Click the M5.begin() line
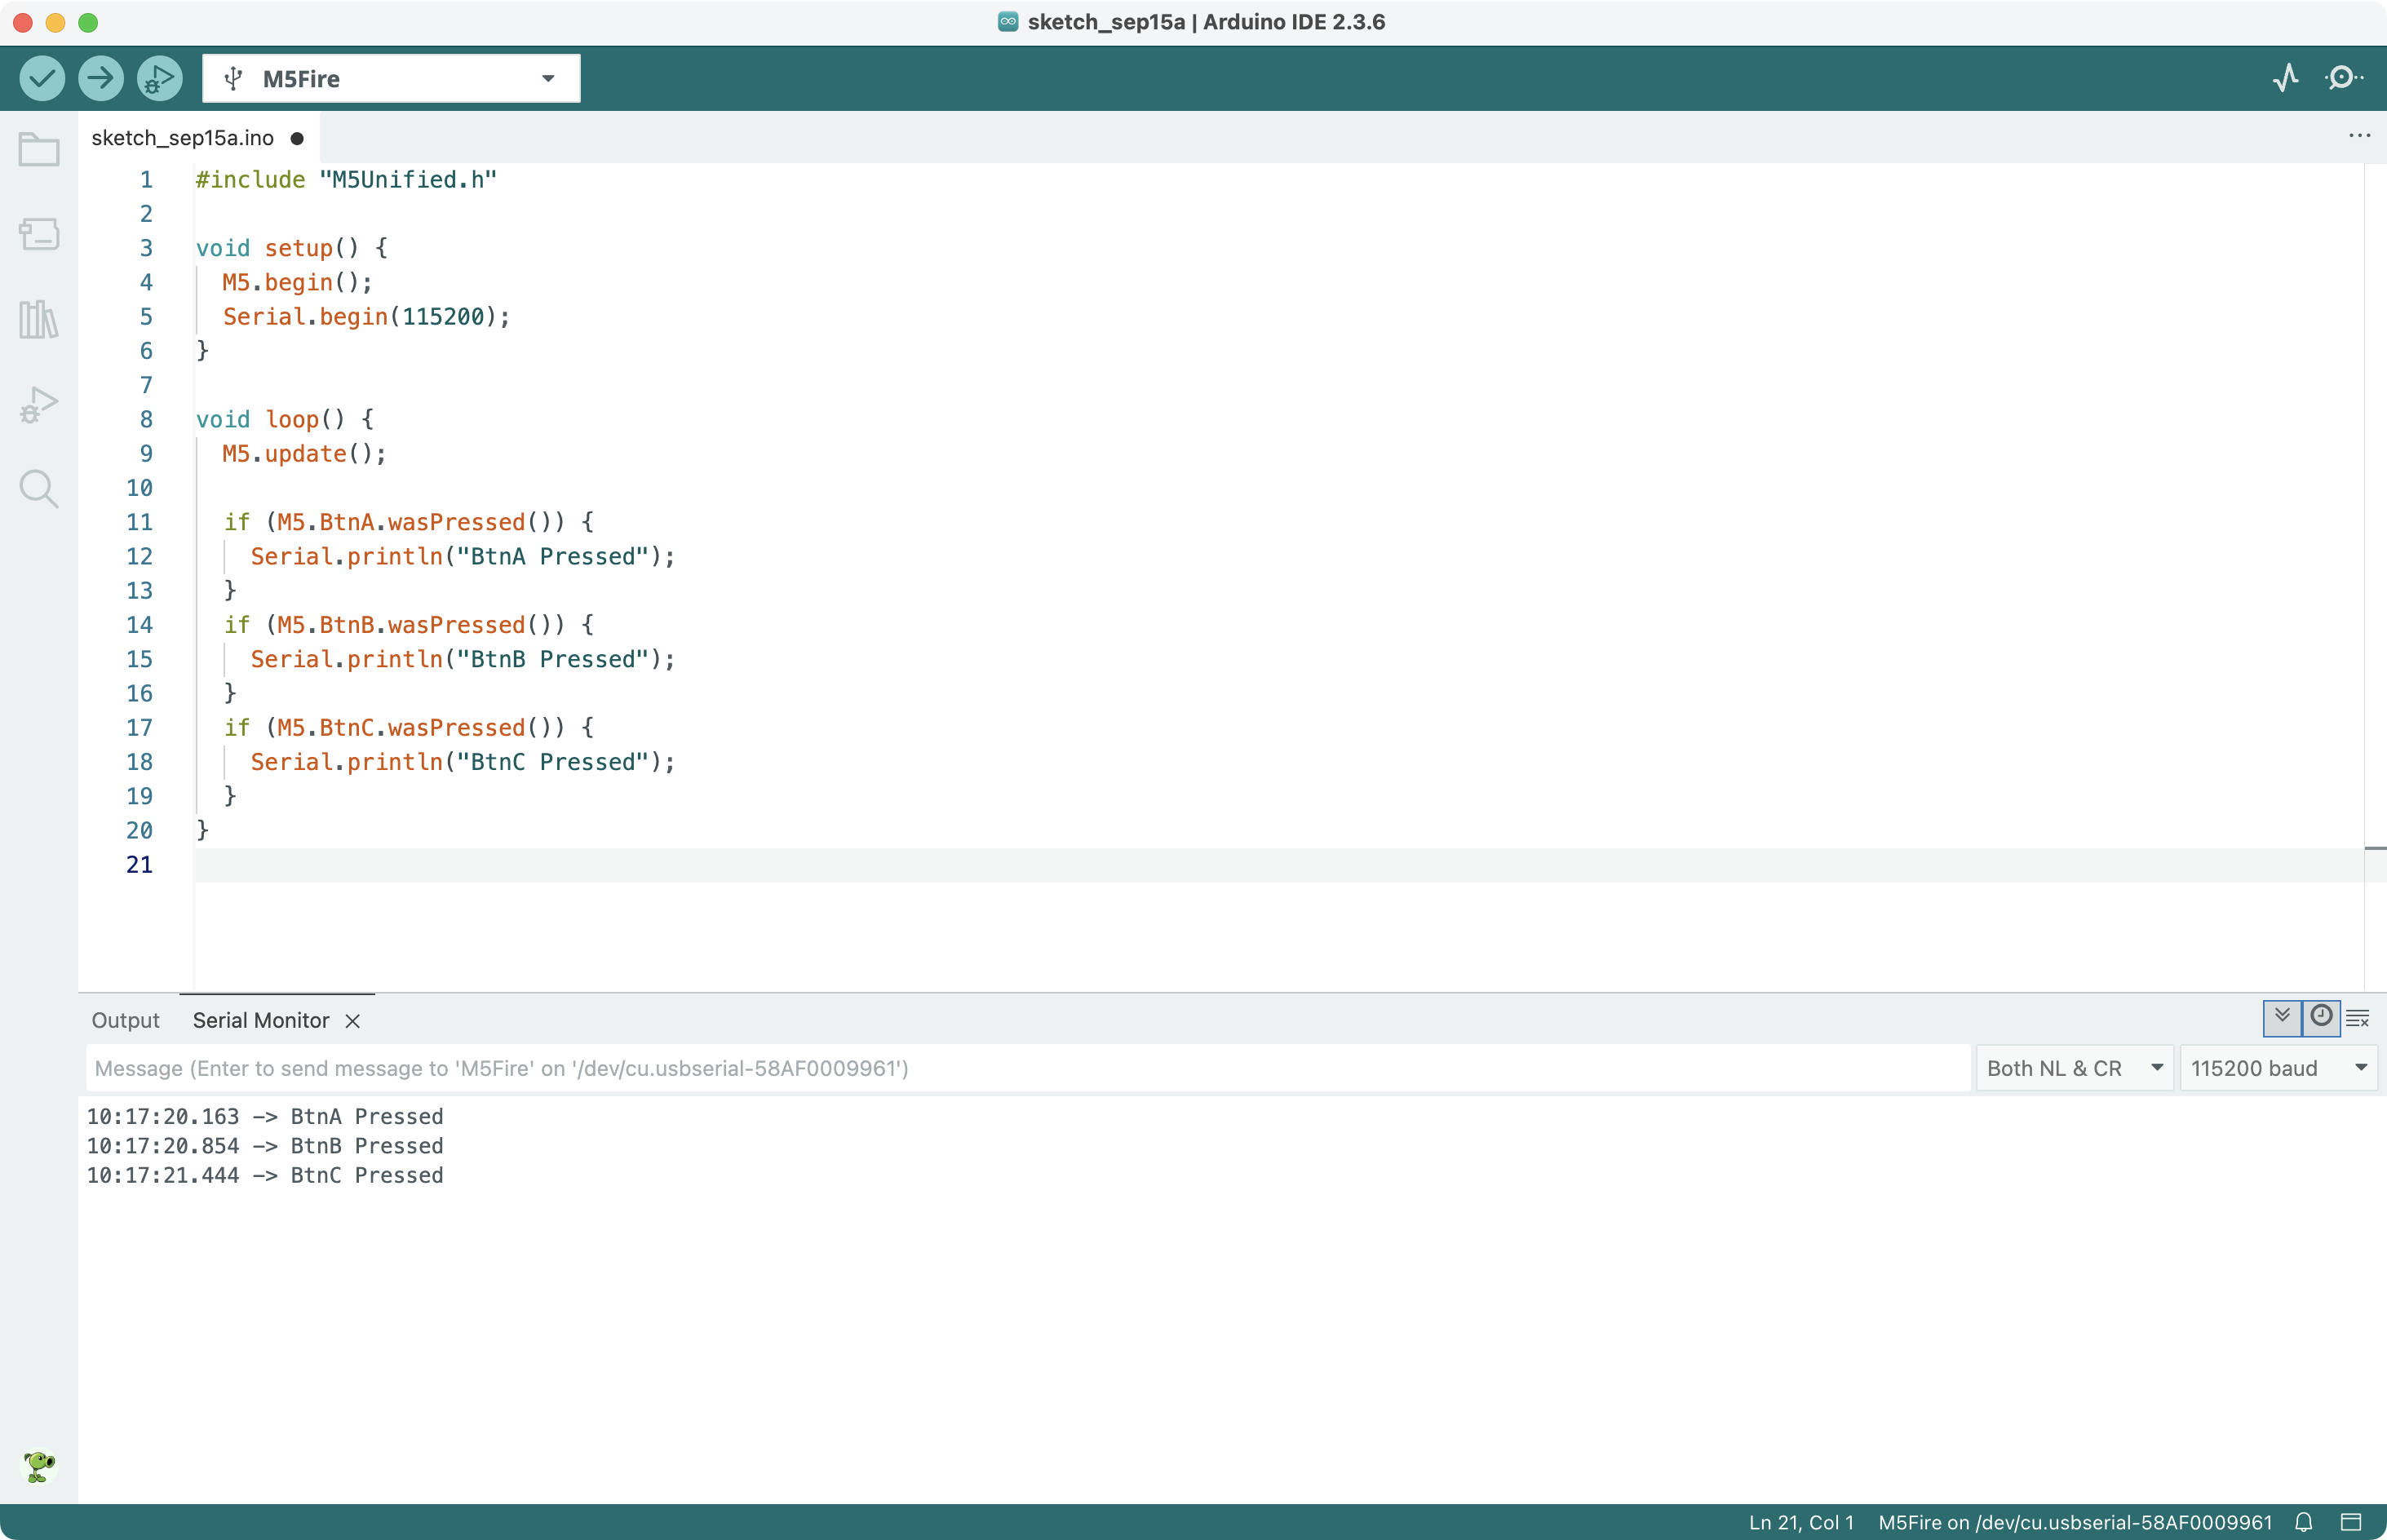The height and width of the screenshot is (1540, 2387). pyautogui.click(x=297, y=283)
